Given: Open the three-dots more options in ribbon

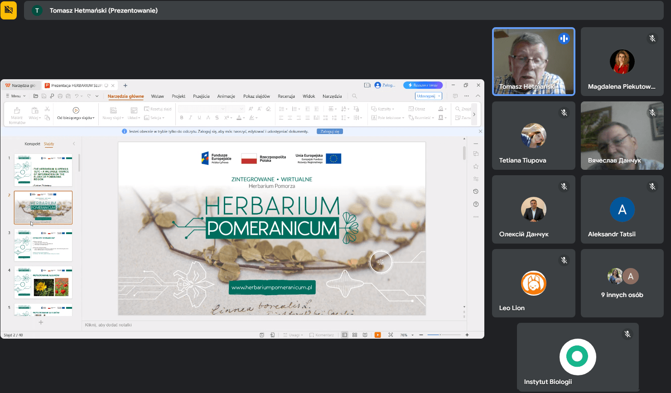Looking at the screenshot, I should pos(466,96).
